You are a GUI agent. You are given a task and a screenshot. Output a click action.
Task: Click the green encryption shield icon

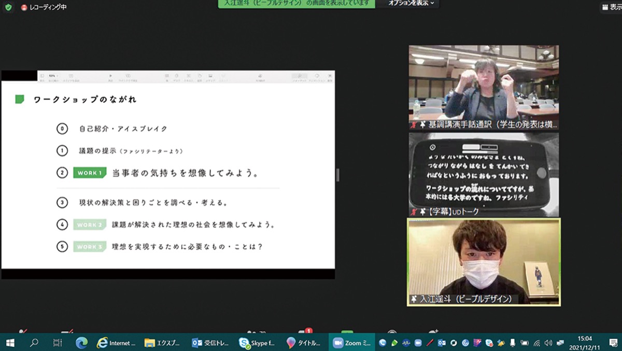pos(8,7)
